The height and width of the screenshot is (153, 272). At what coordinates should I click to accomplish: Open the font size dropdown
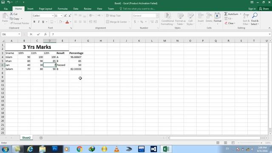click(x=61, y=16)
